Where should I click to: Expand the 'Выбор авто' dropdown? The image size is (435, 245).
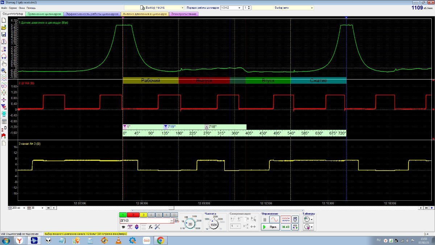283,8
